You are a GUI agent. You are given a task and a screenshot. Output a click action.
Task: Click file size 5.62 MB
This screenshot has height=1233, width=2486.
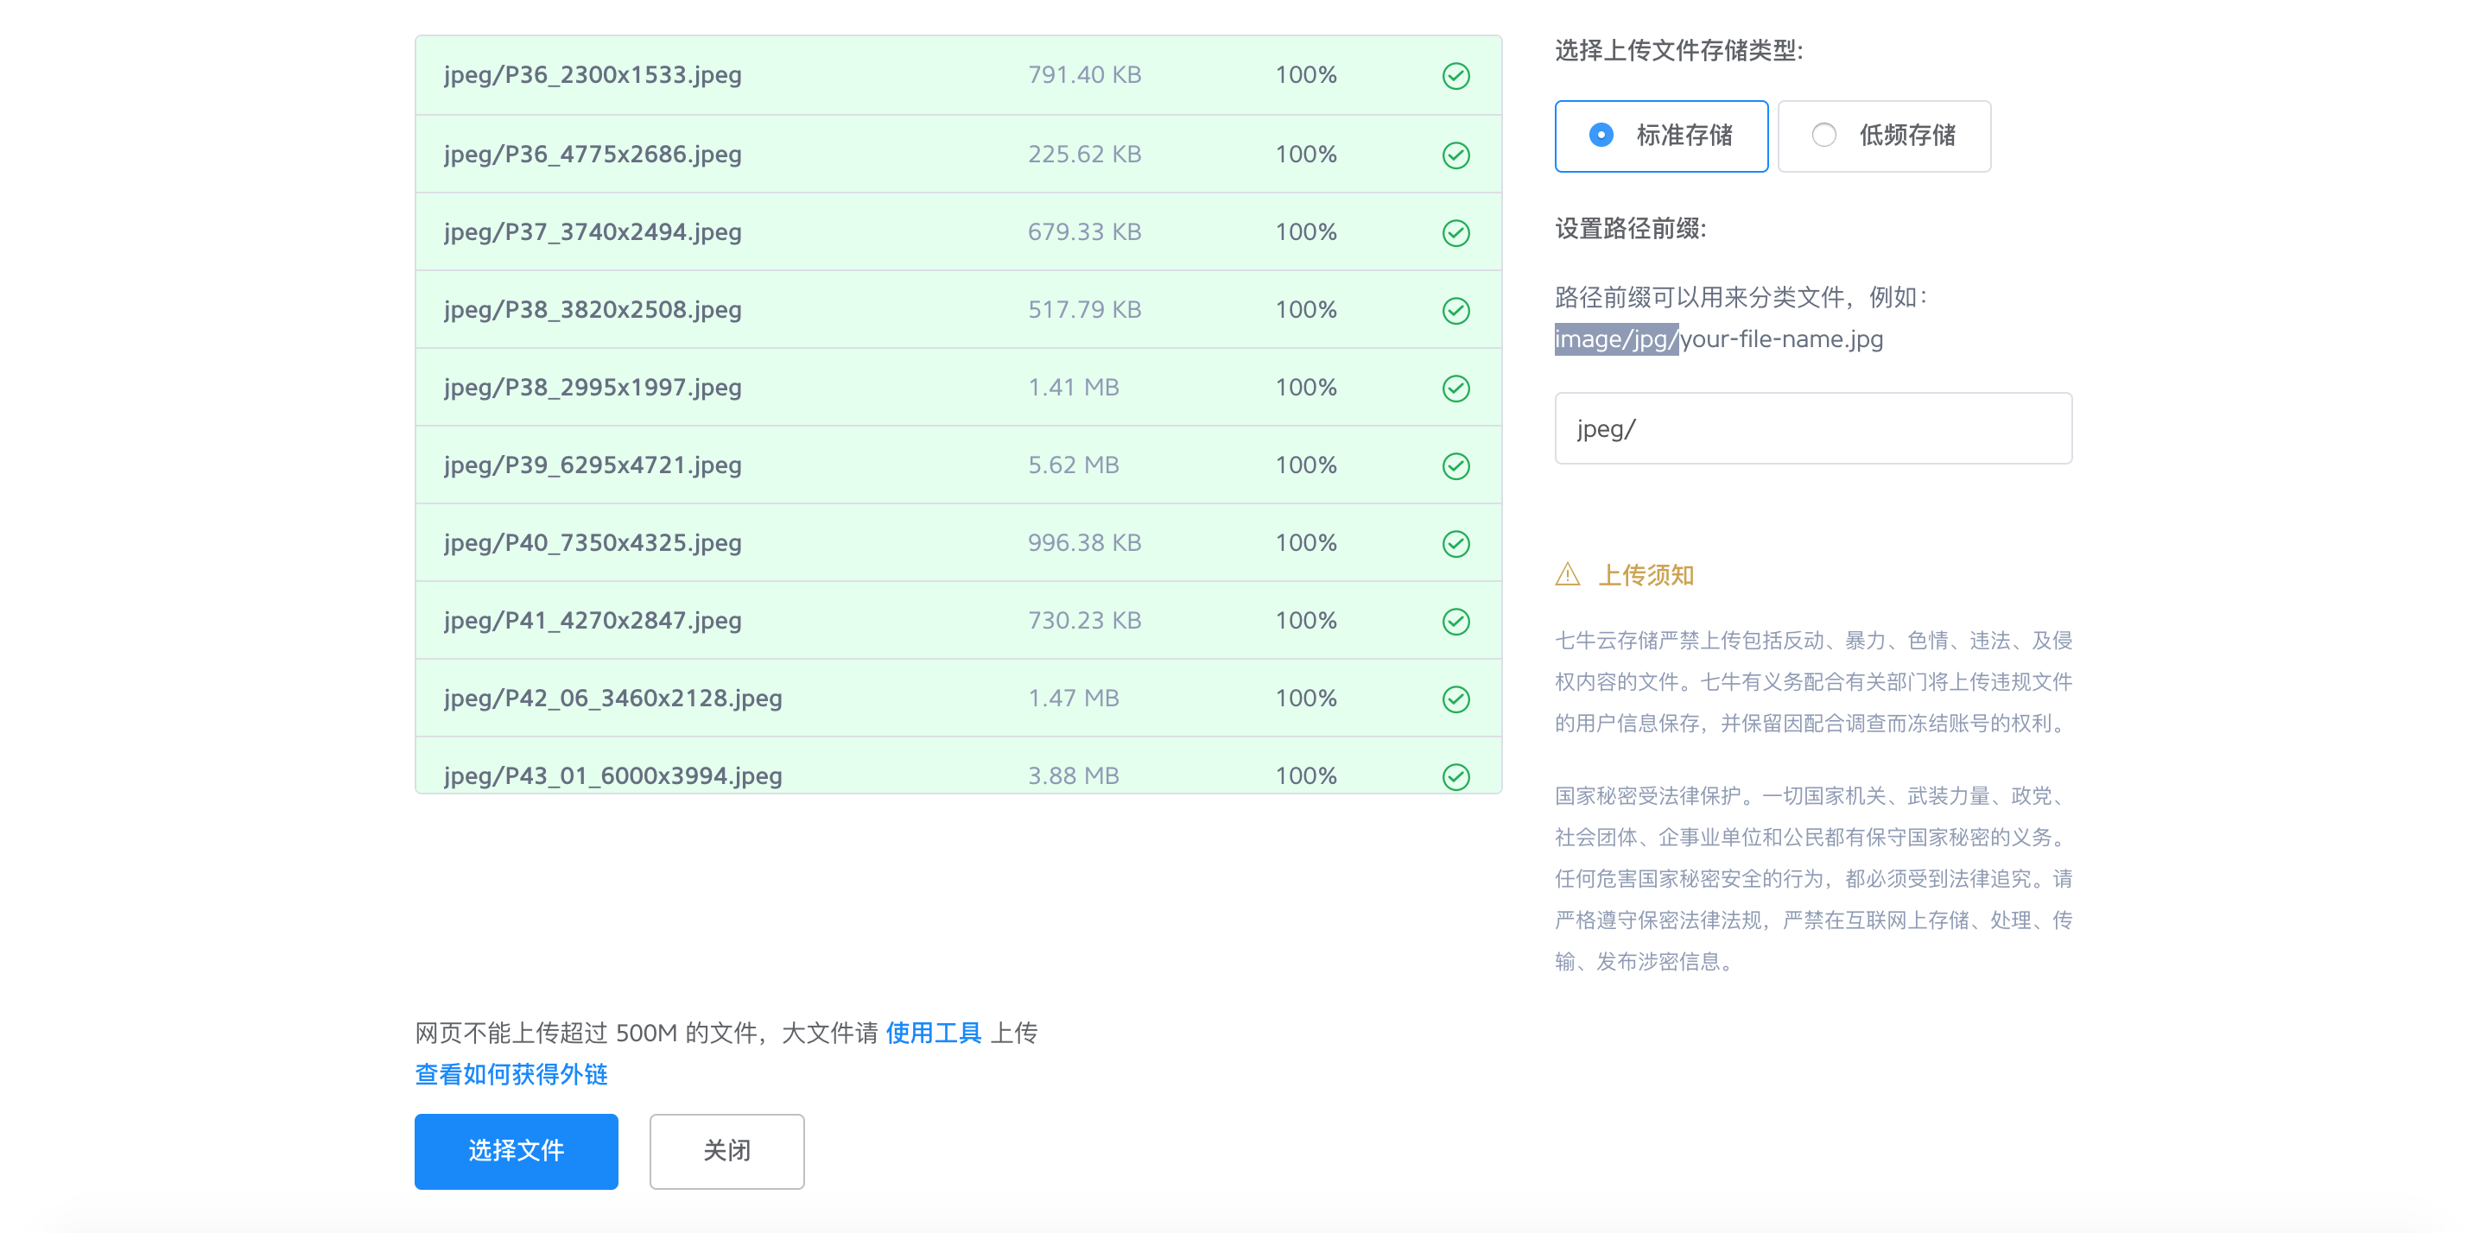point(1073,466)
